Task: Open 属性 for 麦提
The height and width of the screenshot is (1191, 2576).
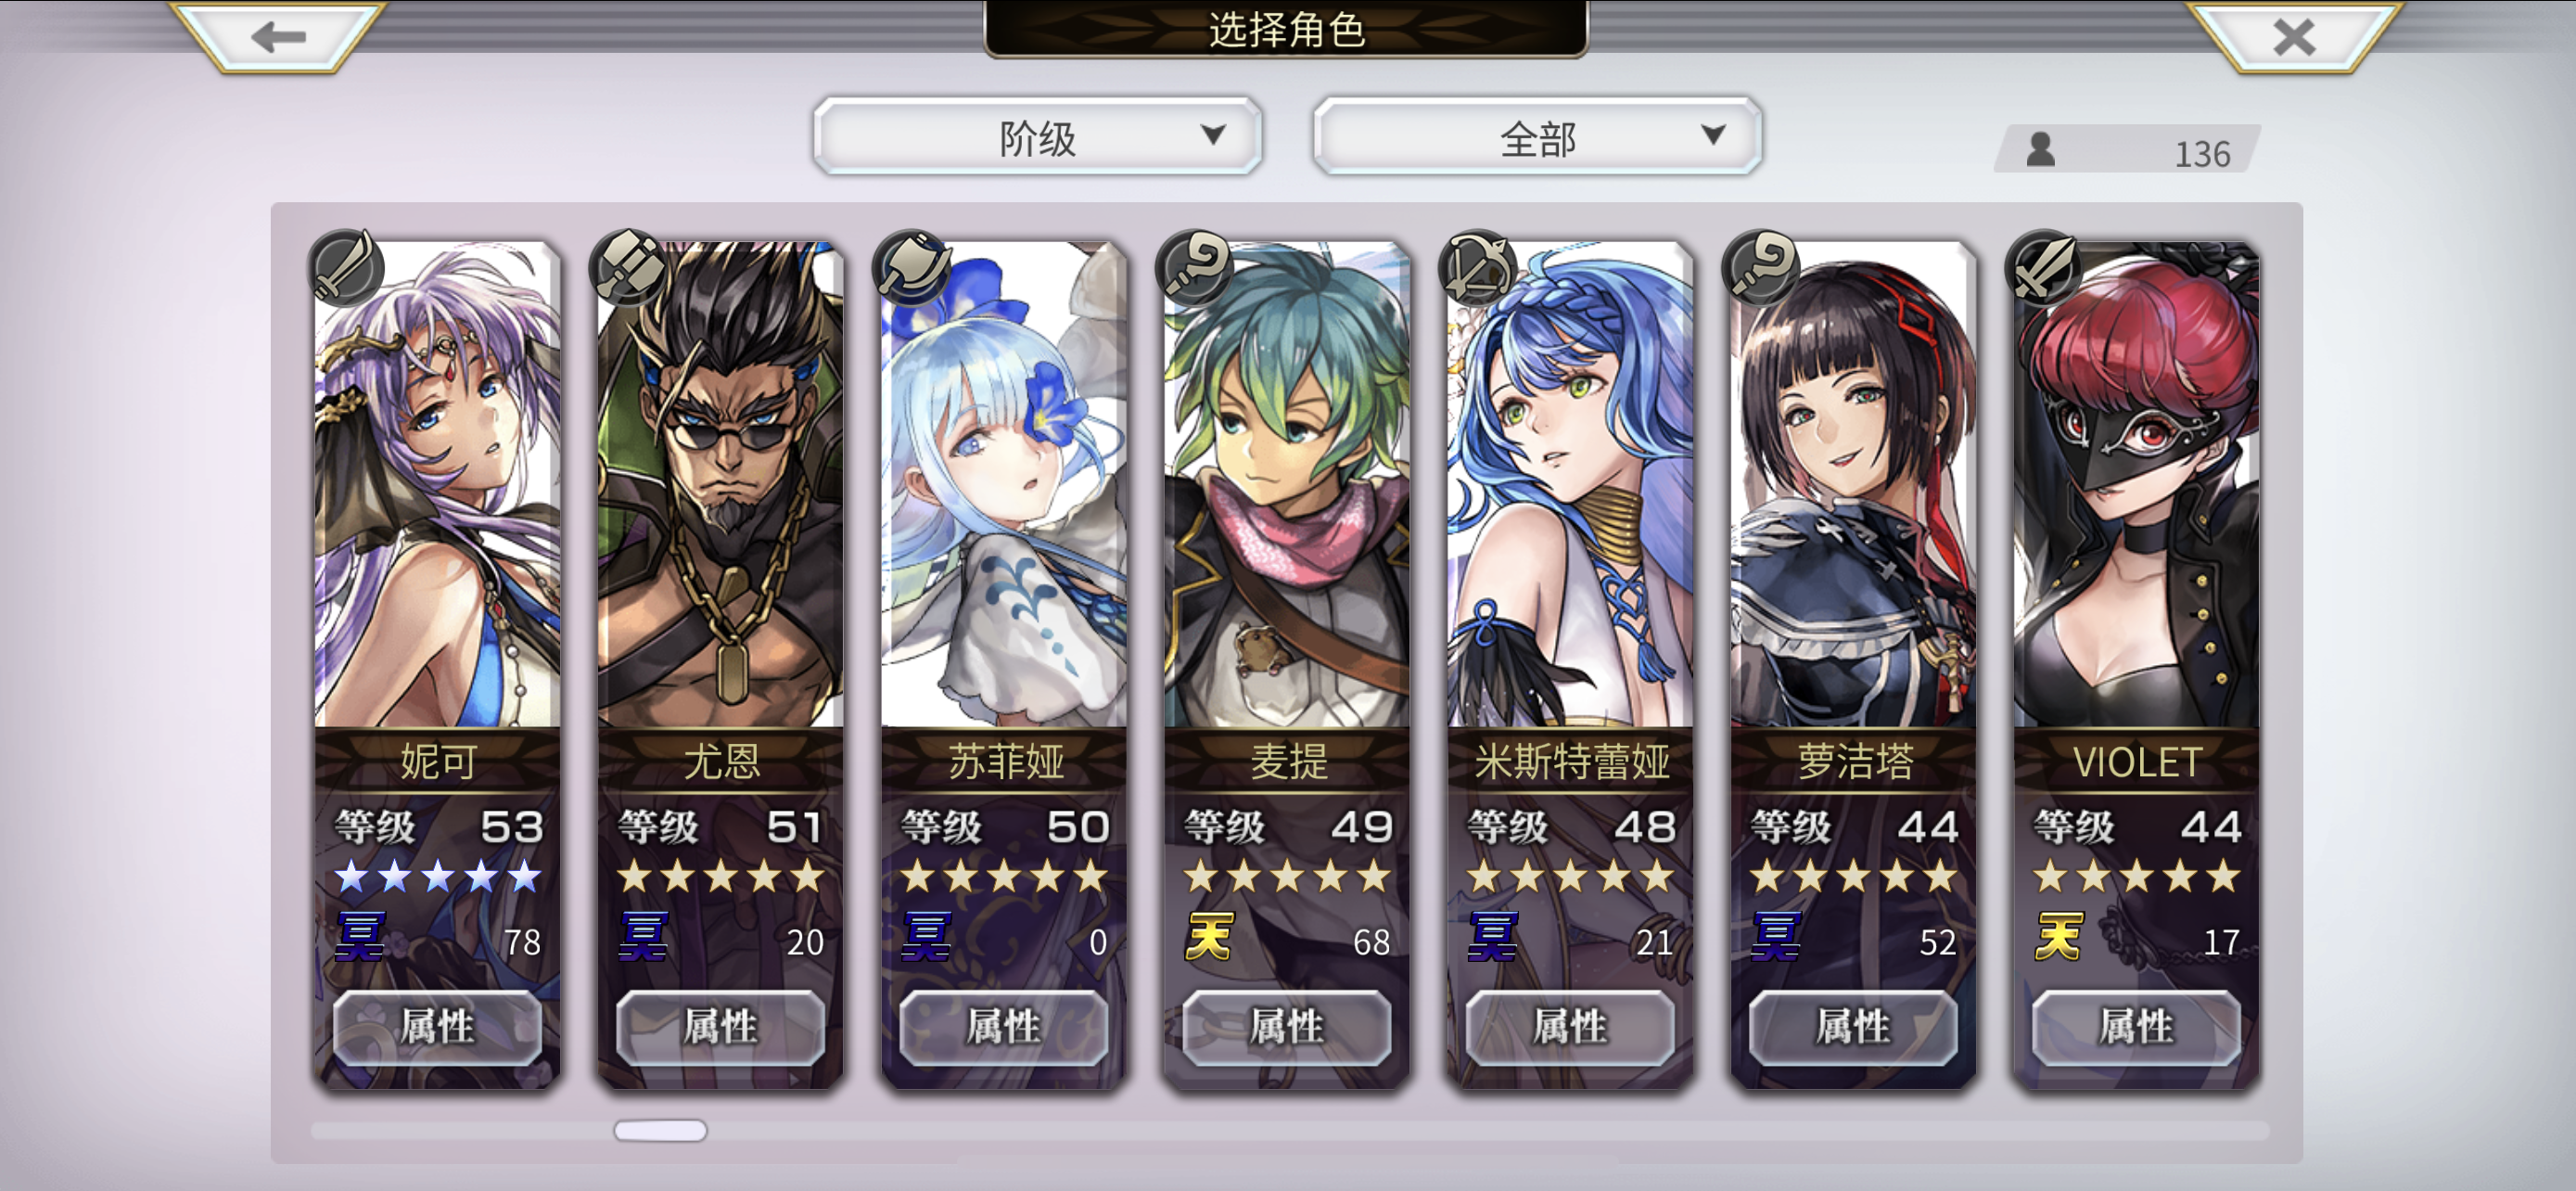Action: 1287,1026
